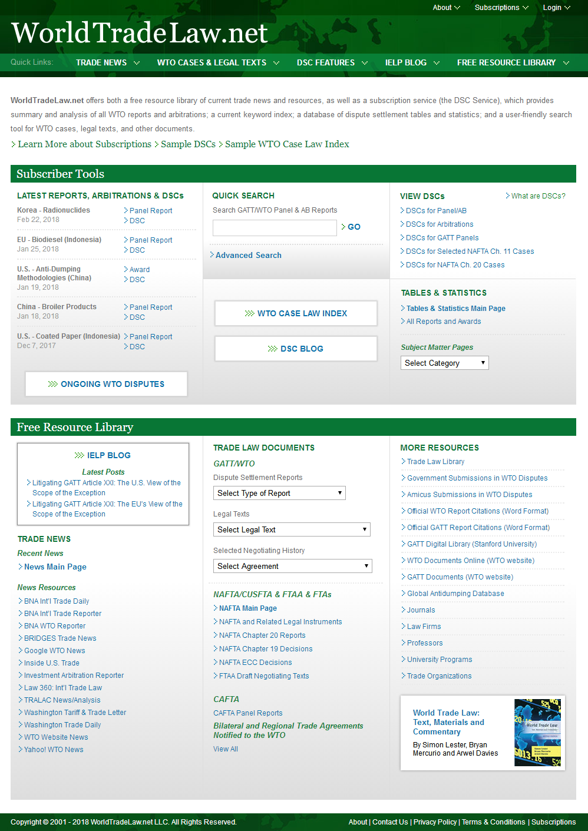
Task: Open the Select Agreement dropdown
Action: coord(292,566)
